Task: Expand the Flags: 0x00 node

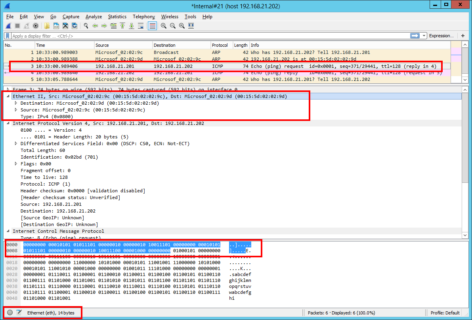Action: coord(16,164)
